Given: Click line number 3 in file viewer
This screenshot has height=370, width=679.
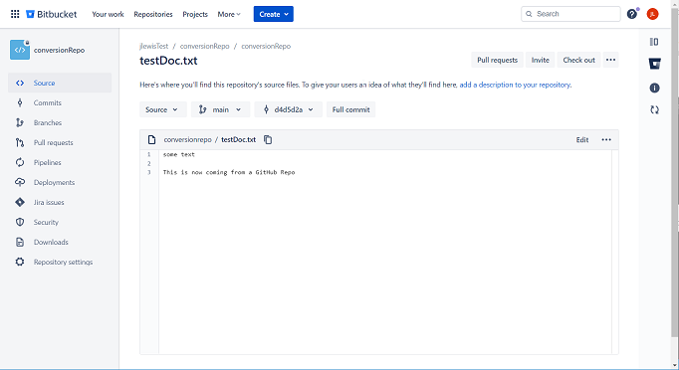Looking at the screenshot, I should click(149, 172).
